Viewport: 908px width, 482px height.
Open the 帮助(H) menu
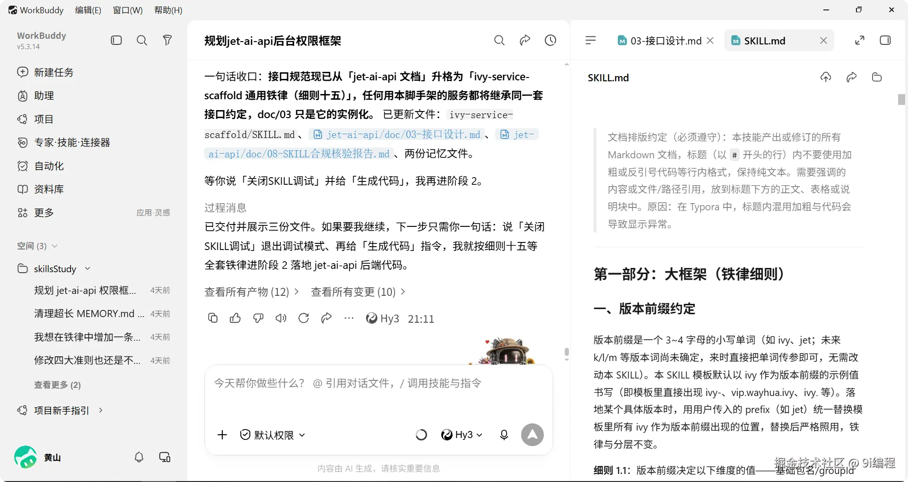168,10
